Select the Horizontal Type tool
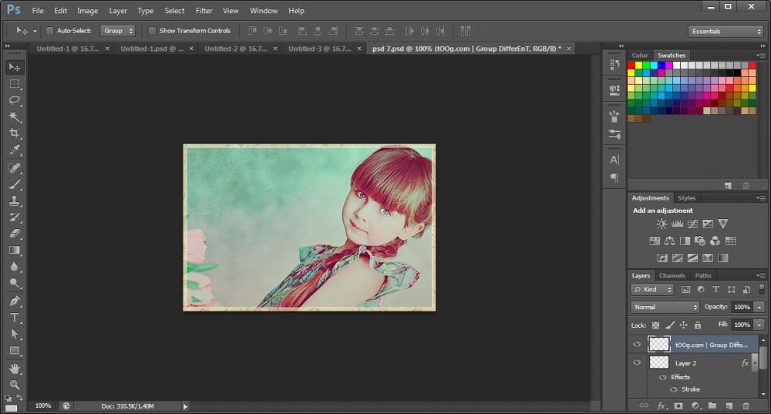Screen dimensions: 771x414 pos(15,317)
